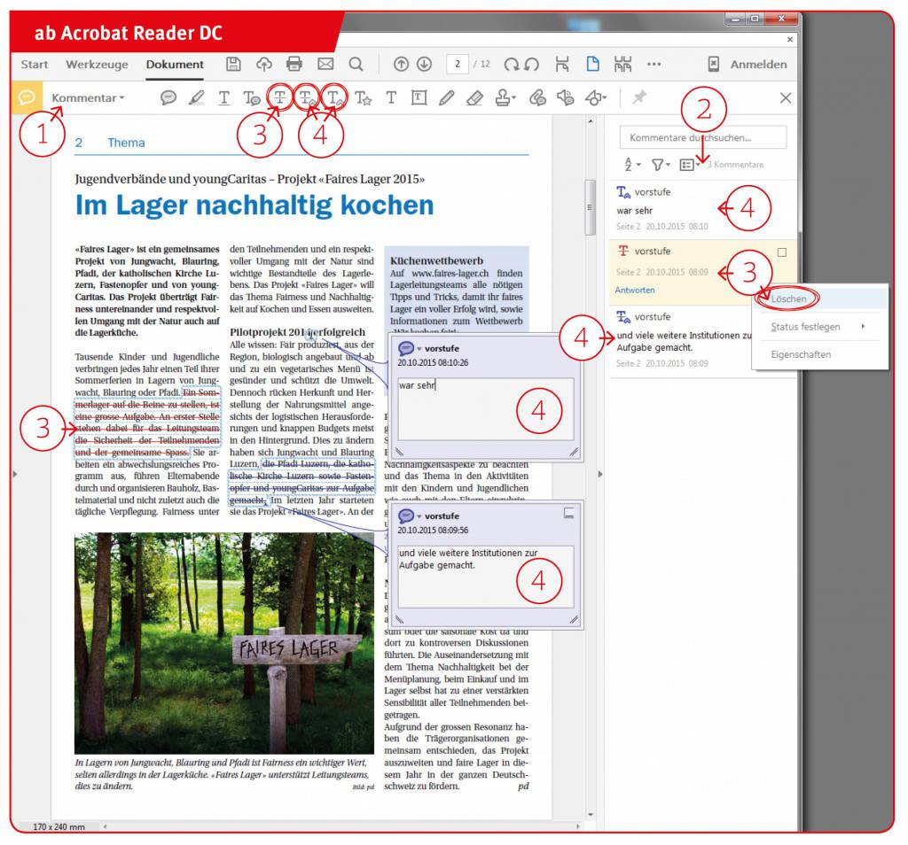The image size is (908, 845).
Task: Open the Kommentar dropdown menu
Action: 88,97
